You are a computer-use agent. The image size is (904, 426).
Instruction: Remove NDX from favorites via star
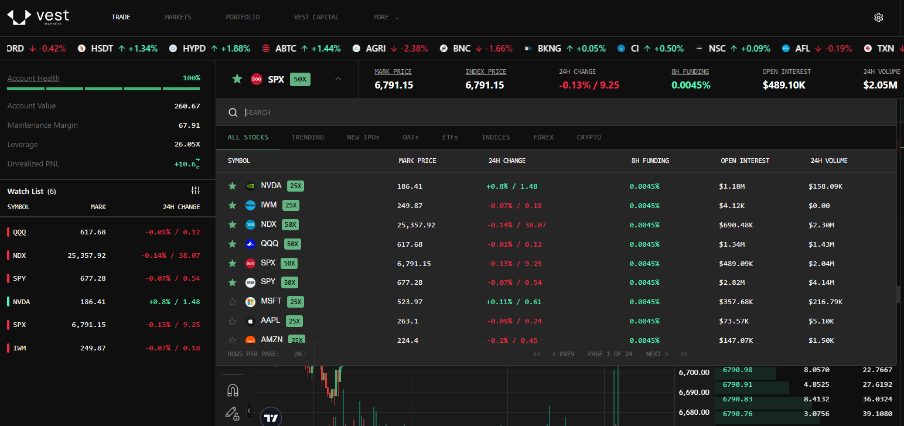pos(233,224)
